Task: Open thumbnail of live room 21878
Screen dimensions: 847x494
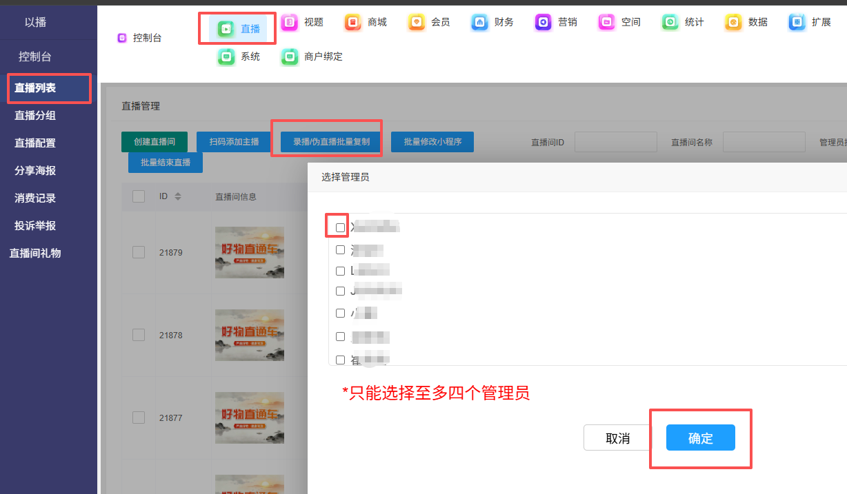Action: pos(249,335)
